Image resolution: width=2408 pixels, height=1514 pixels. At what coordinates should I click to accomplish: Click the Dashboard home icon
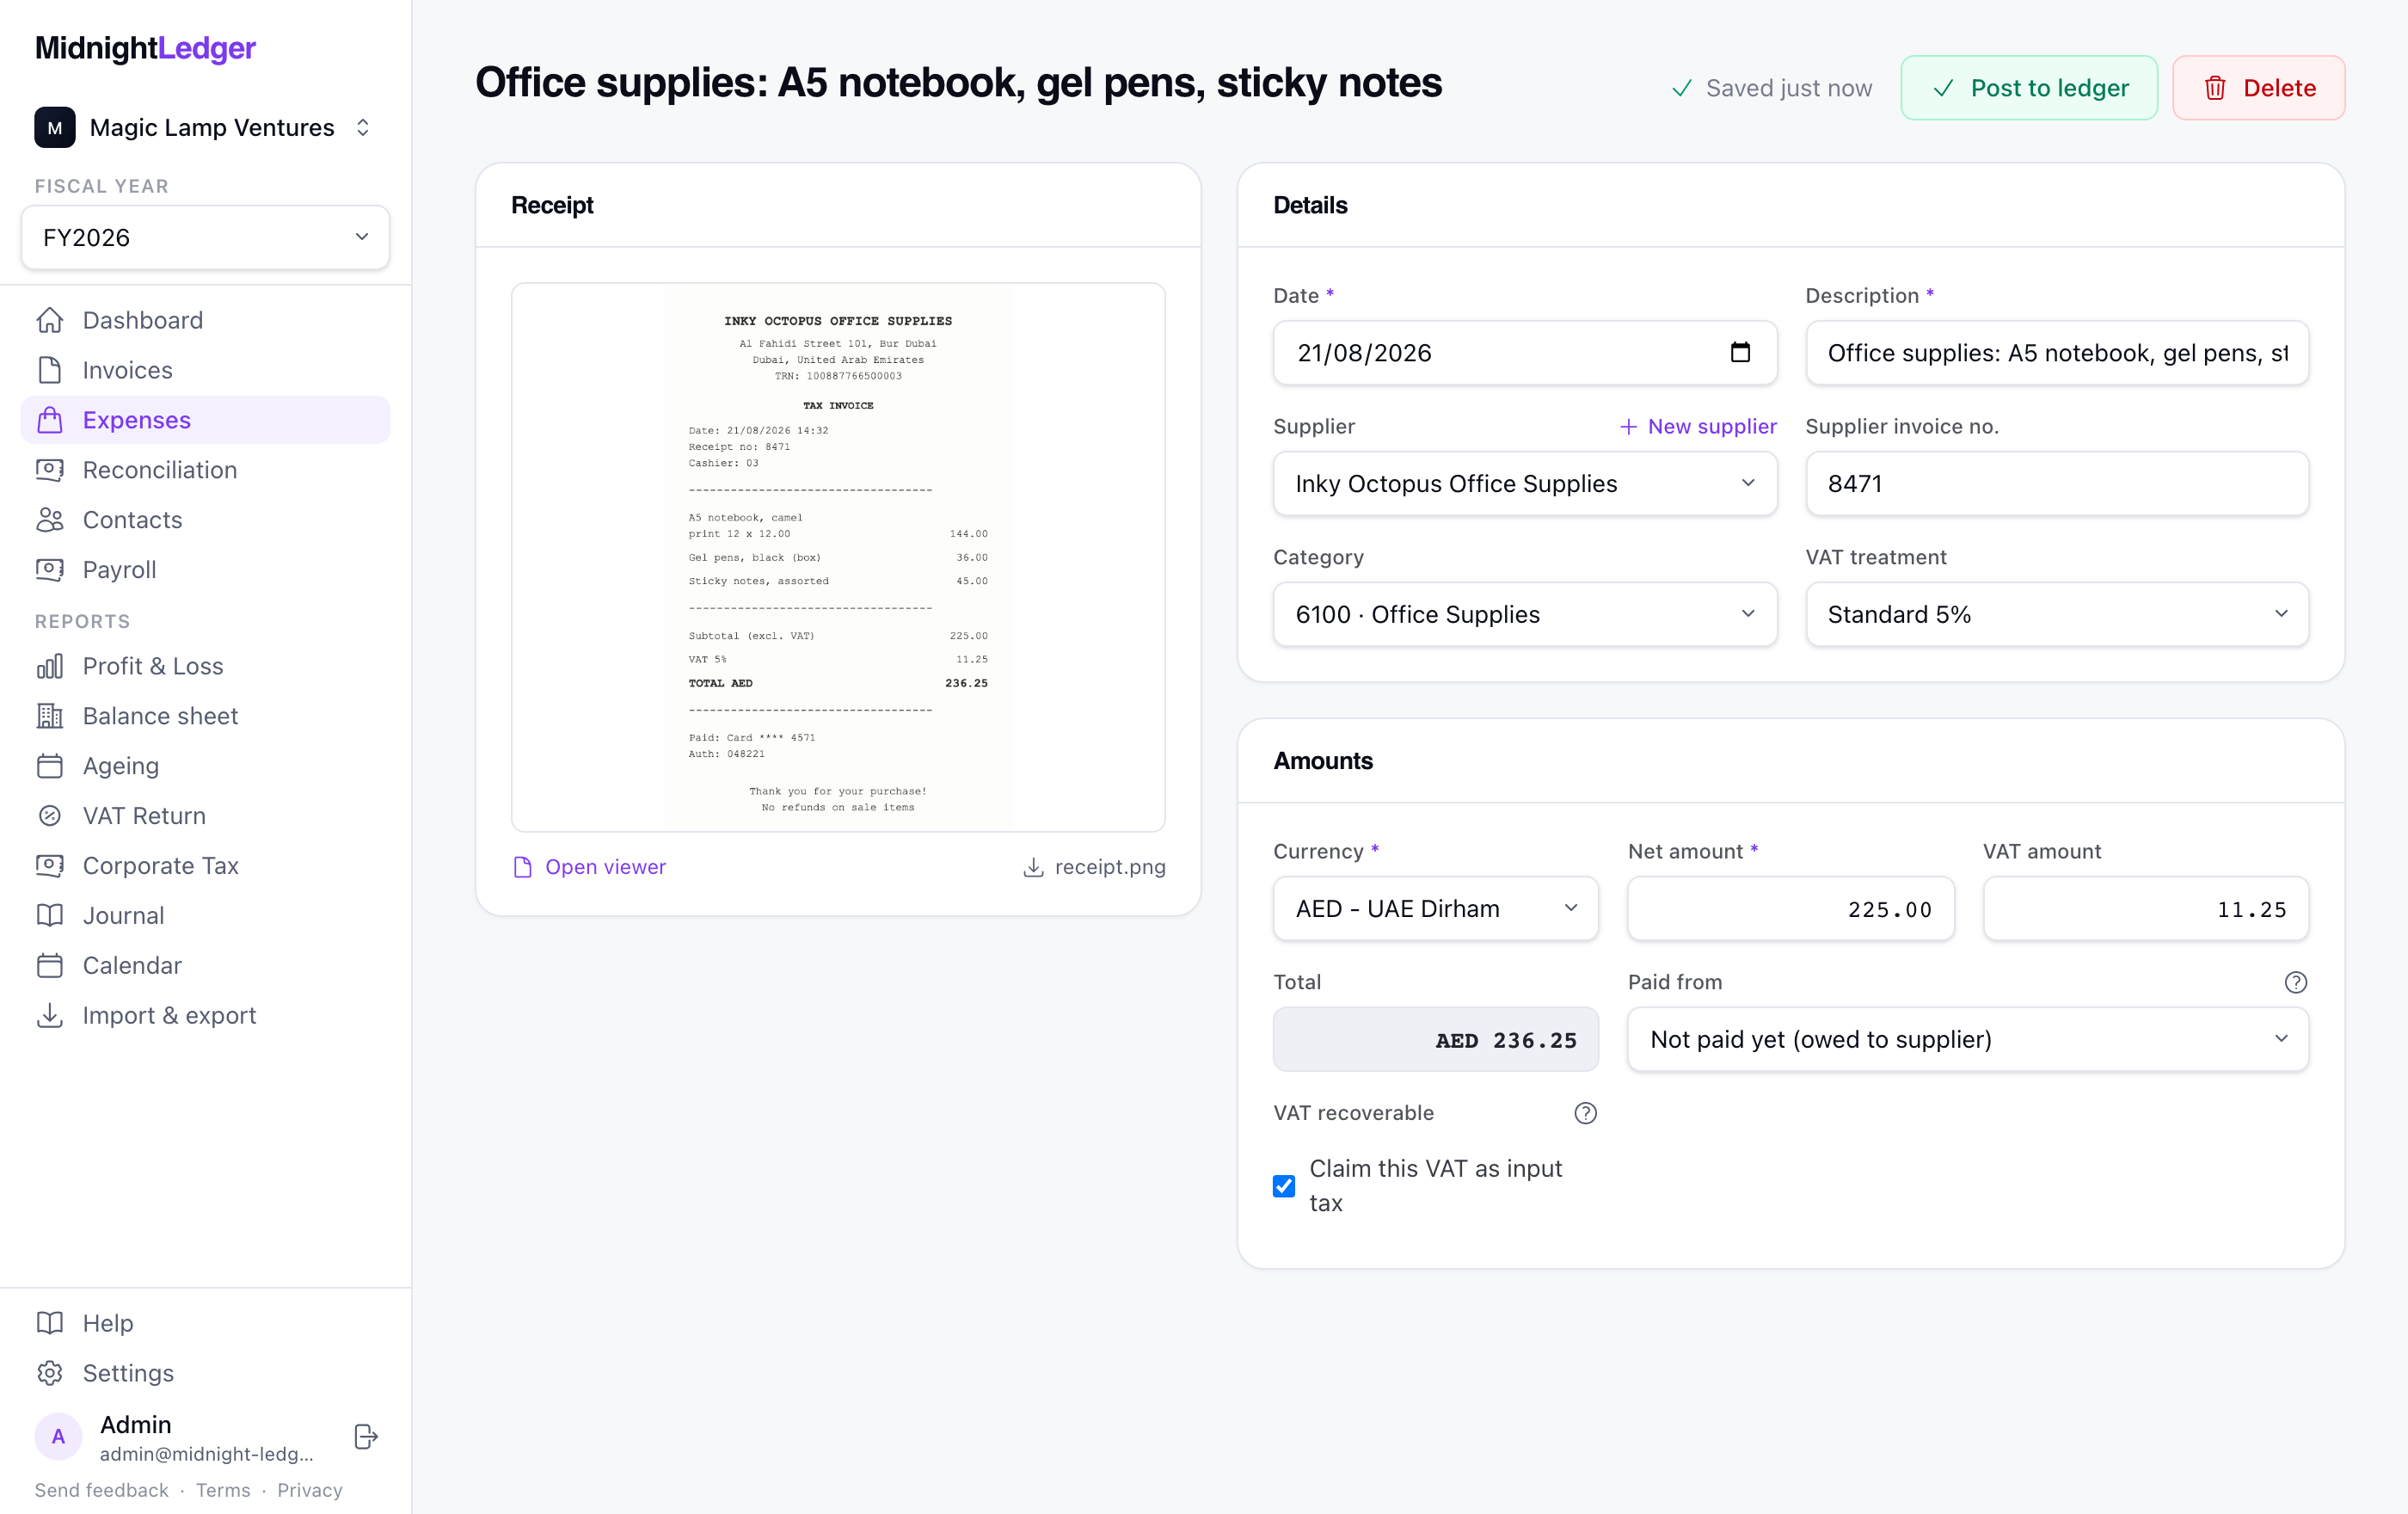click(x=50, y=320)
